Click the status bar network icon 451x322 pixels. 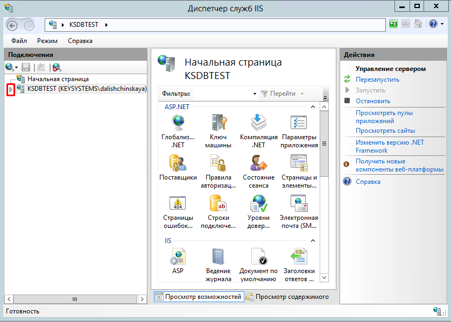coord(438,311)
